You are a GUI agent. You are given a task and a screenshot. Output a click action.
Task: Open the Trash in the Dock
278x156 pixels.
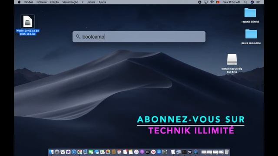(227, 152)
